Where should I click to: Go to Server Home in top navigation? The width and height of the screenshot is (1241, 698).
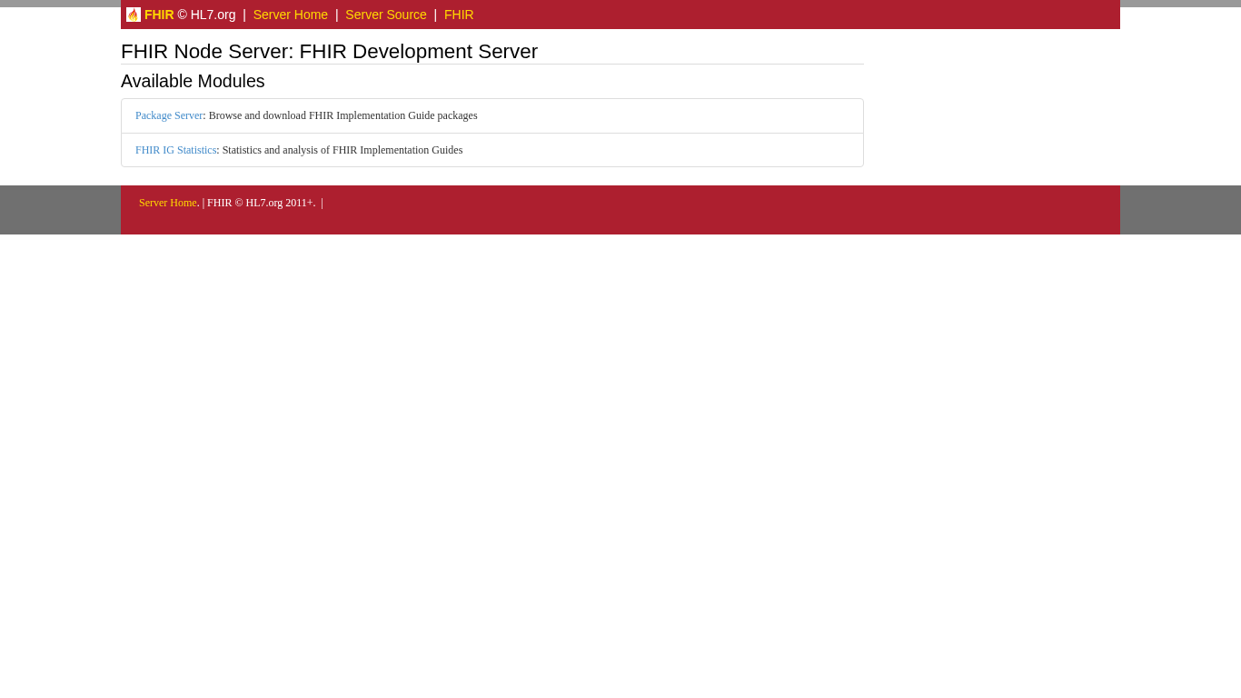pyautogui.click(x=291, y=15)
